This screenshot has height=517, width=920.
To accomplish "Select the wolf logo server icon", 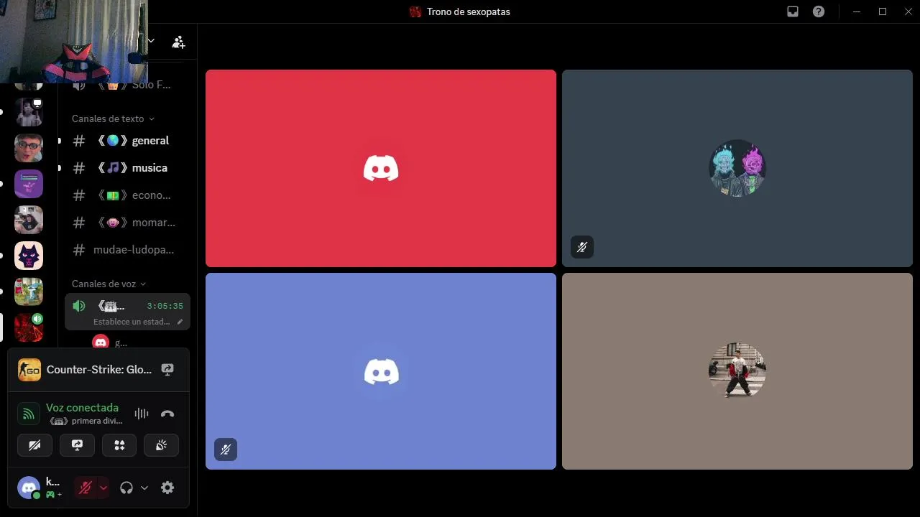I will [x=29, y=256].
